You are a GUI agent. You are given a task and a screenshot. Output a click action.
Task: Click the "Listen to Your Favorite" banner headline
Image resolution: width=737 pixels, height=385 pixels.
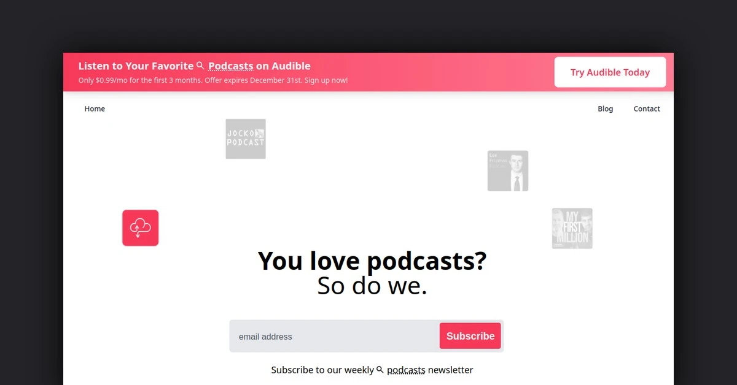click(x=136, y=66)
